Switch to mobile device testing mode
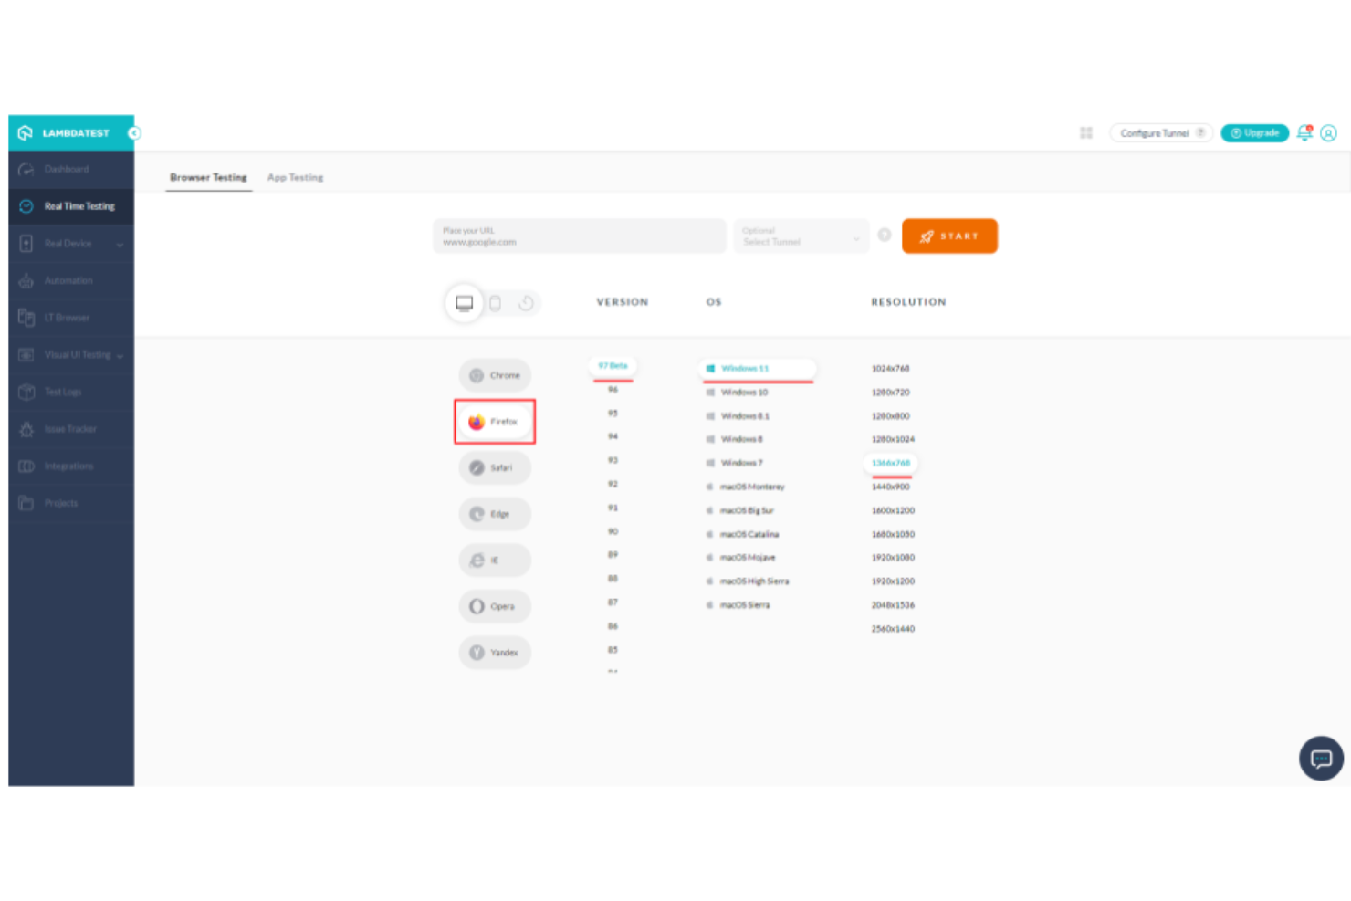Screen dimensions: 1351x901 click(495, 302)
